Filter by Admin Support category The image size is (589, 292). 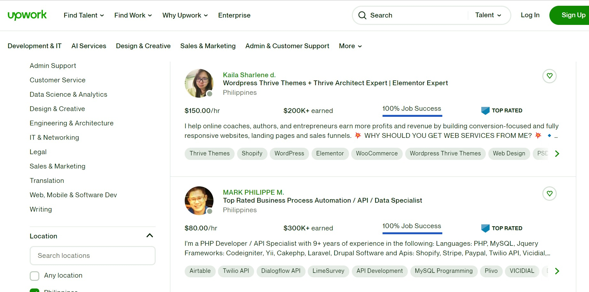53,66
